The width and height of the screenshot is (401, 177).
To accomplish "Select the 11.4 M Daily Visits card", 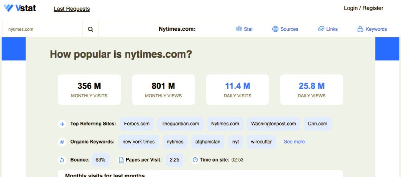I will 238,90.
